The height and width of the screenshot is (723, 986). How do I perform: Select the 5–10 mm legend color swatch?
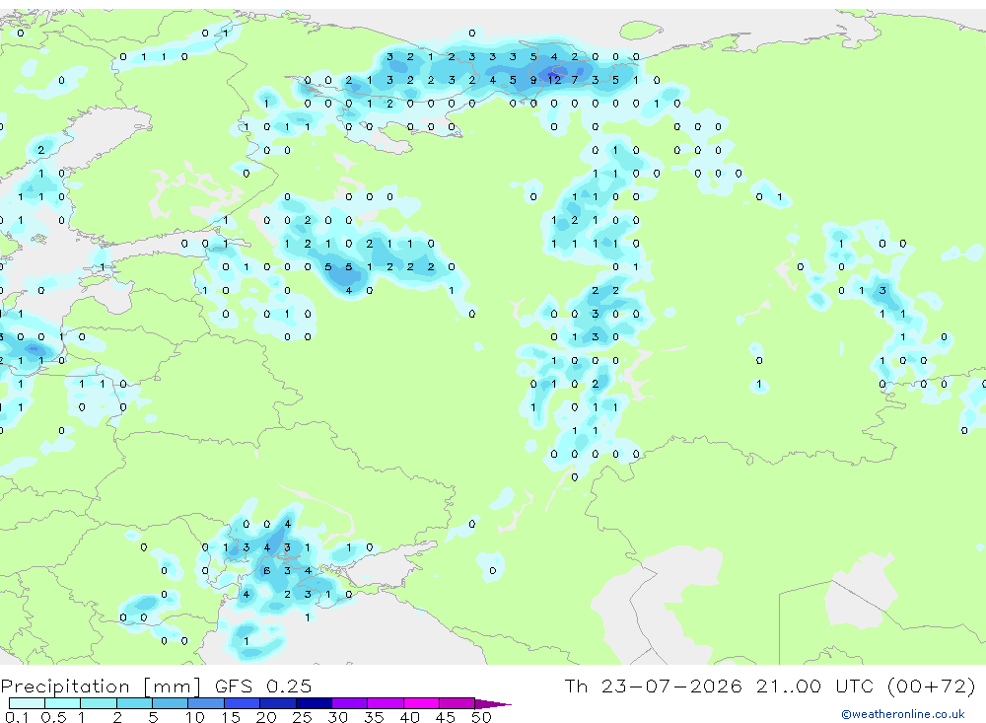(171, 703)
